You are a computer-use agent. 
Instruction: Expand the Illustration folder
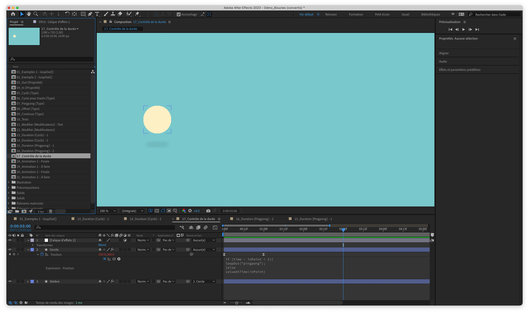point(9,182)
